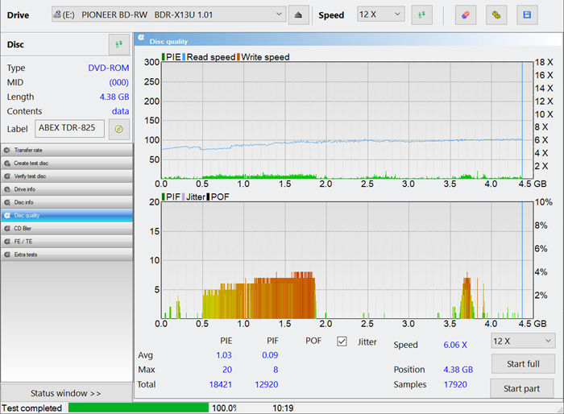Viewport: 564px width, 414px height.
Task: Click the Disc quality window title icon
Action: pos(141,40)
